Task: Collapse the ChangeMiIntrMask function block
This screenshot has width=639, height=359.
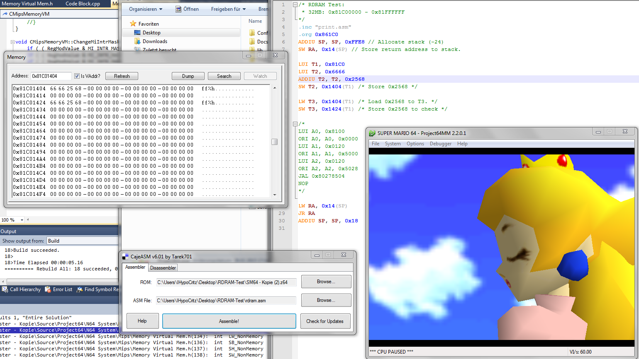Action: [12, 42]
